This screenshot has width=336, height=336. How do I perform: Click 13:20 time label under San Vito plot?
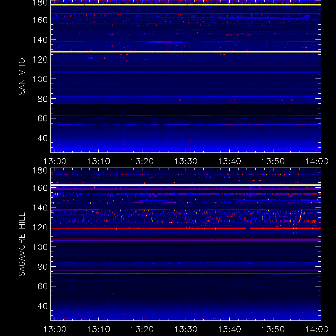point(142,161)
